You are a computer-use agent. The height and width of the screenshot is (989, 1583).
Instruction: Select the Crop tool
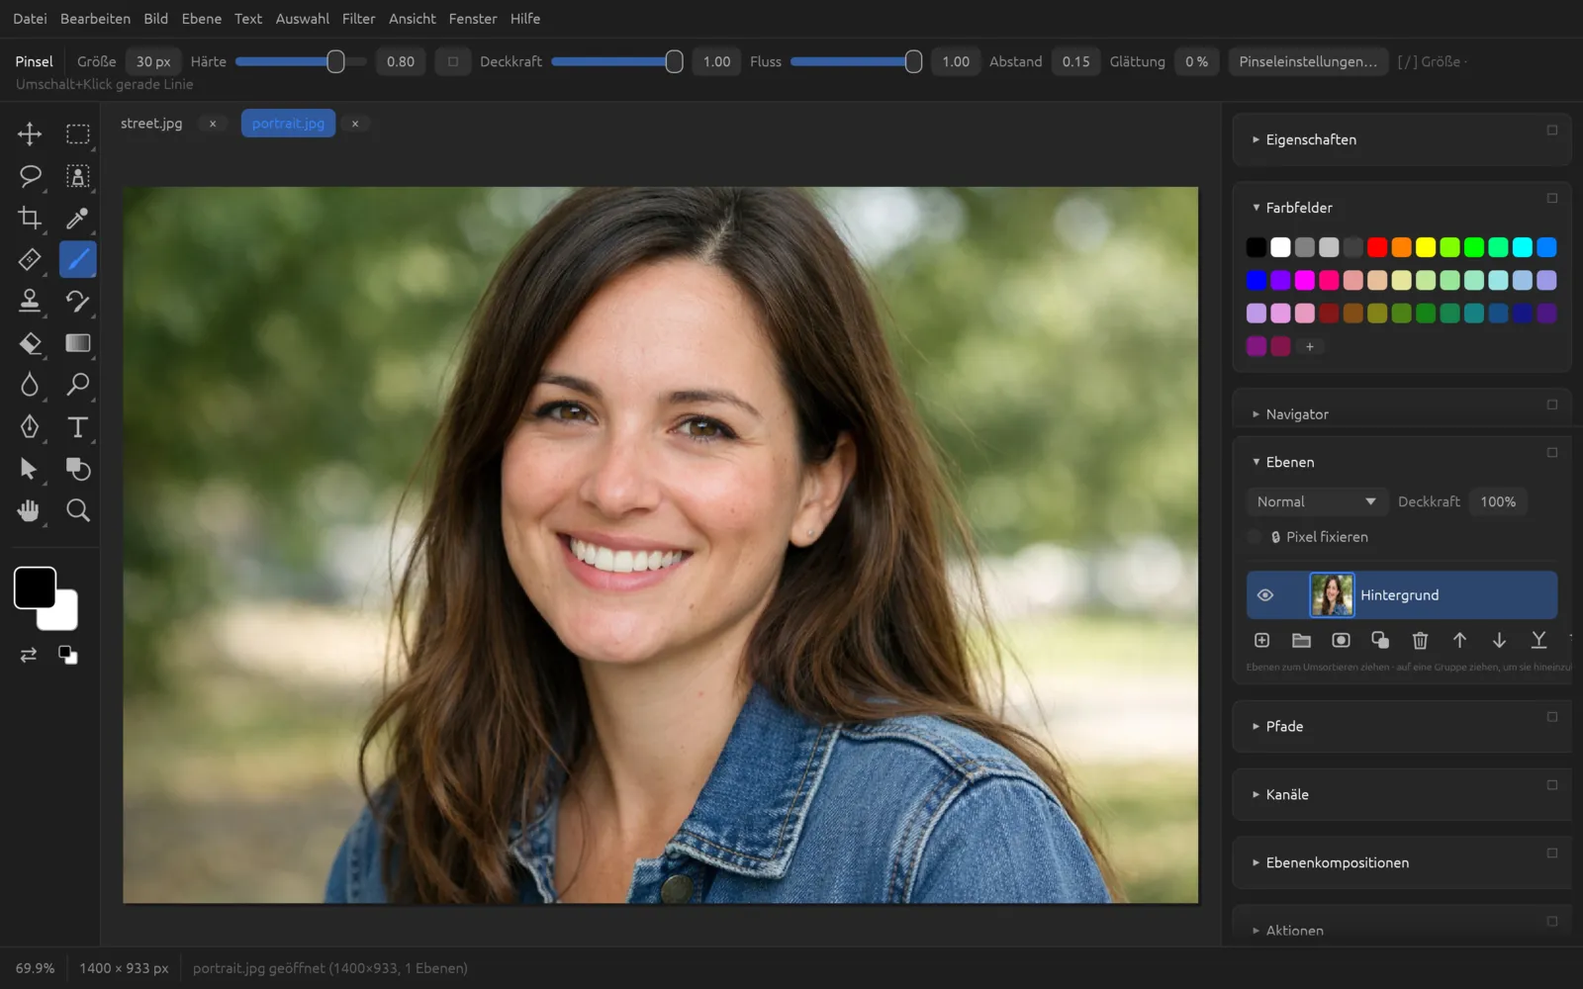point(30,218)
